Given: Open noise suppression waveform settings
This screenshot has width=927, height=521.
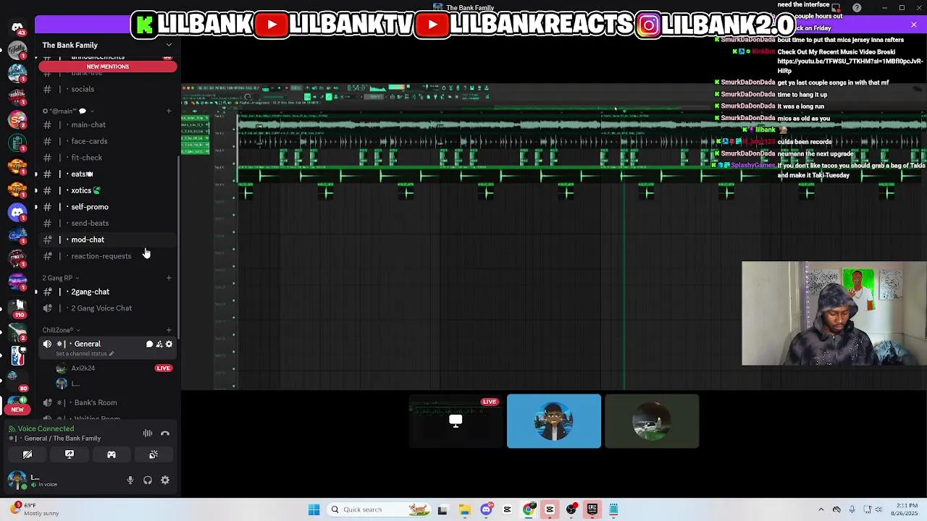Looking at the screenshot, I should [148, 433].
